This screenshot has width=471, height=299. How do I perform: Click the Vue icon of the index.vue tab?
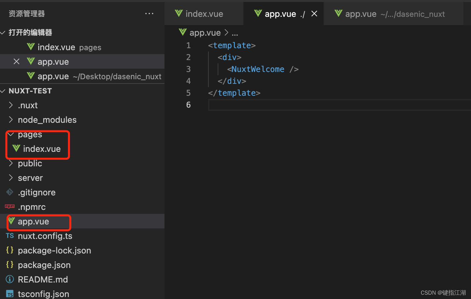[x=179, y=13]
